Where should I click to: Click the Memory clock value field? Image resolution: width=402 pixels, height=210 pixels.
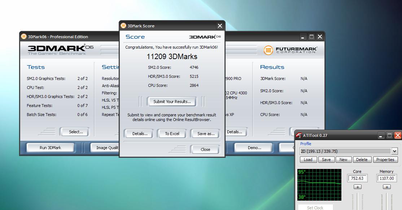click(x=386, y=178)
